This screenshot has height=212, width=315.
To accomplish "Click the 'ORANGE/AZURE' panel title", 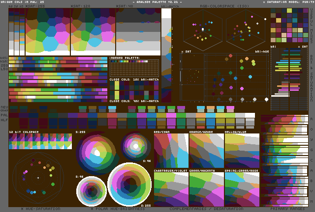I will (201, 132).
